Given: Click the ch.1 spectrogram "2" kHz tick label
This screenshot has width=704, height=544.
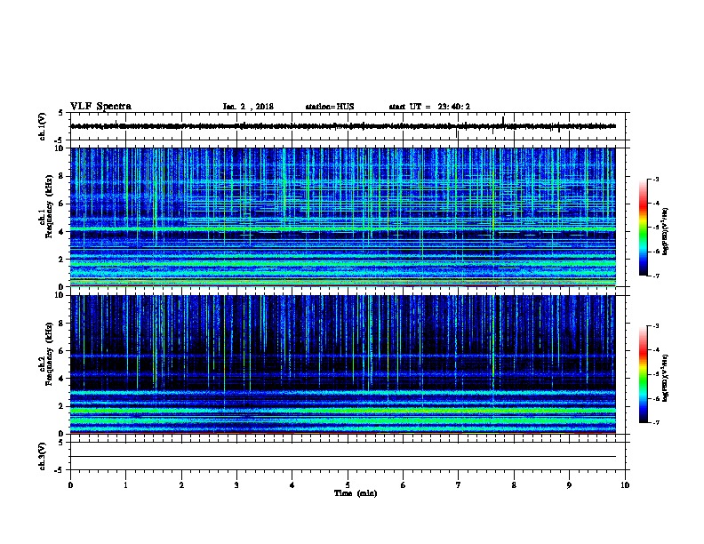Looking at the screenshot, I should (x=62, y=260).
